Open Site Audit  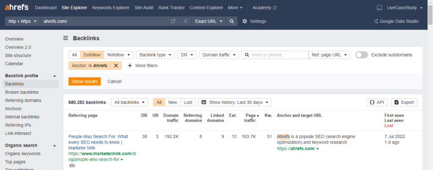(x=144, y=8)
